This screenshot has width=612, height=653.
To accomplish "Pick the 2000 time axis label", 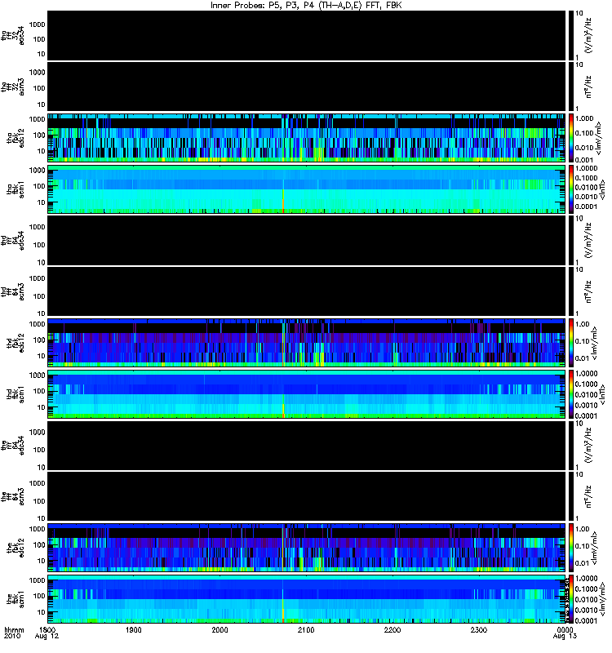I will pos(220,629).
